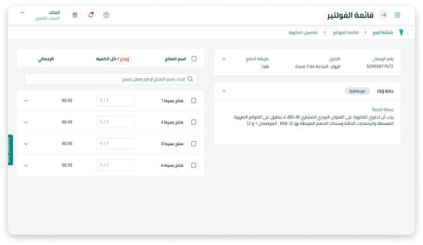Go to شاشة البيع breadcrumb link
The image size is (423, 245).
coord(383,32)
